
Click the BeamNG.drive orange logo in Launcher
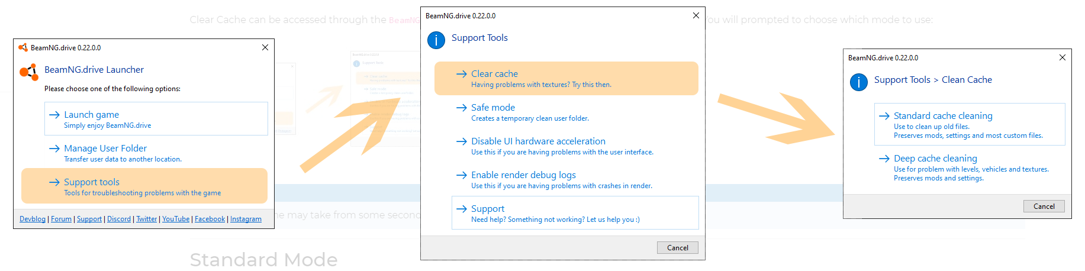pyautogui.click(x=28, y=72)
